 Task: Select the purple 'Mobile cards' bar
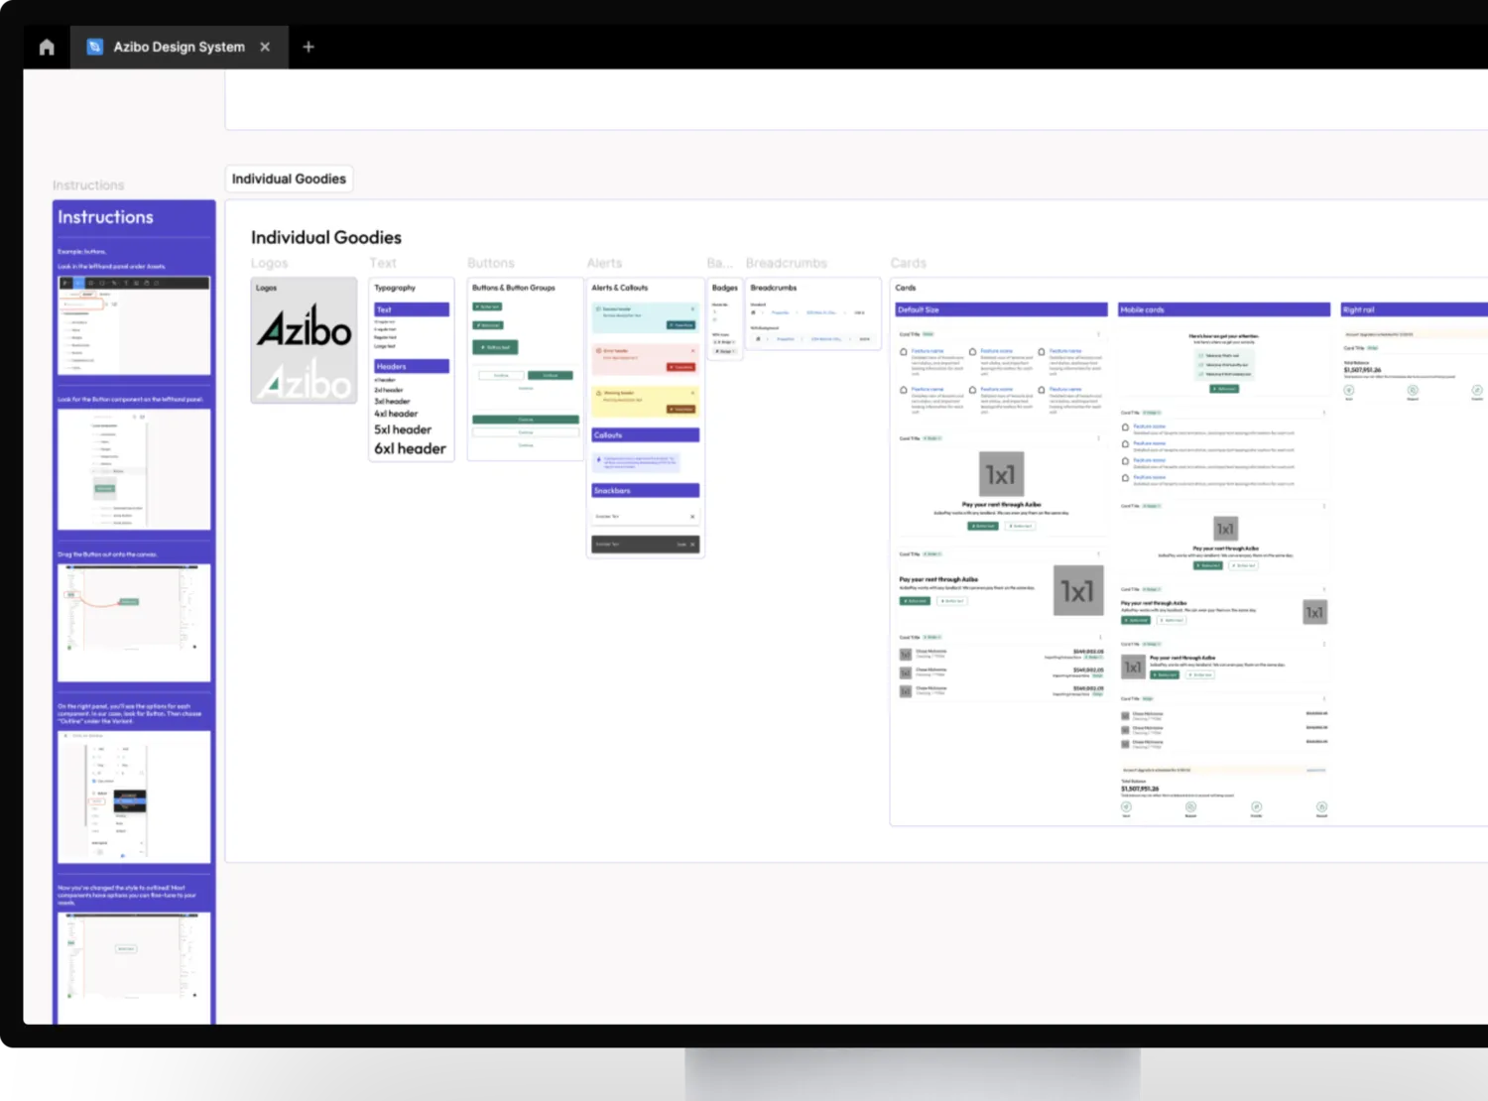[1224, 309]
